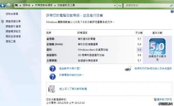Click the 子分數 column header
Viewport: 174px width, 106px height.
139,33
